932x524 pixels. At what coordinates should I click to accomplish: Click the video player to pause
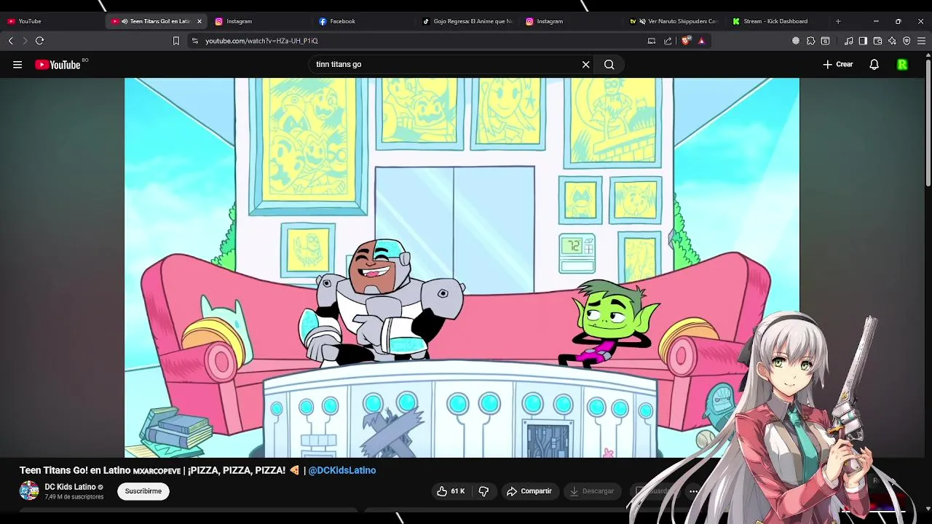point(462,268)
